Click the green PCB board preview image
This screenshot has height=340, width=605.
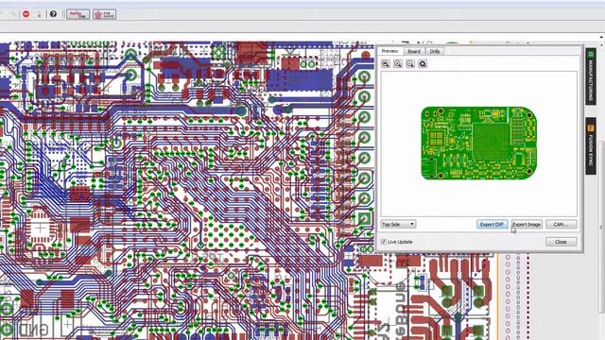coord(479,144)
